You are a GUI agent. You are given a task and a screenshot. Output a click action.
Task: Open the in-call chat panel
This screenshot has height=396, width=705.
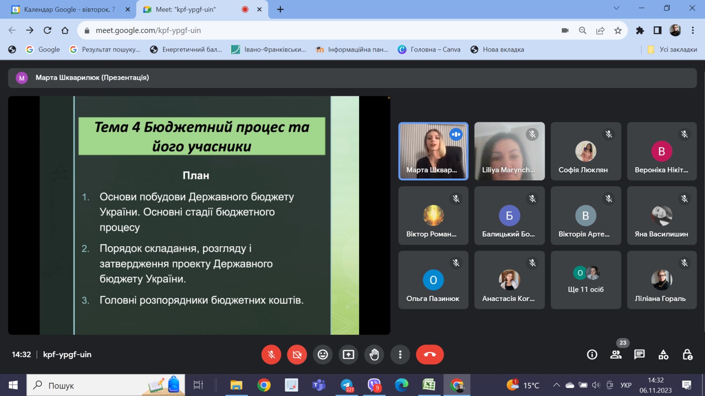tap(639, 354)
